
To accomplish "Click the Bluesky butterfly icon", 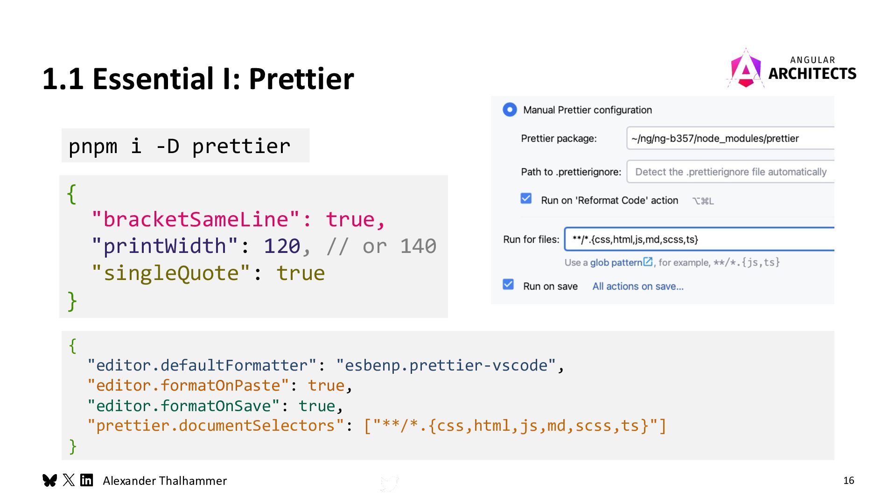I will point(49,480).
